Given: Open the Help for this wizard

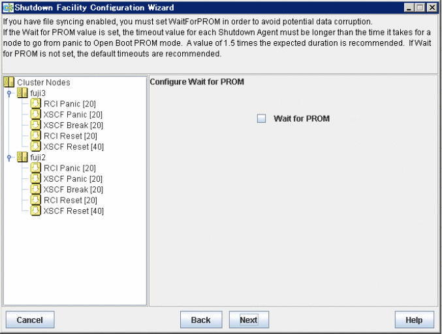Looking at the screenshot, I should [414, 320].
